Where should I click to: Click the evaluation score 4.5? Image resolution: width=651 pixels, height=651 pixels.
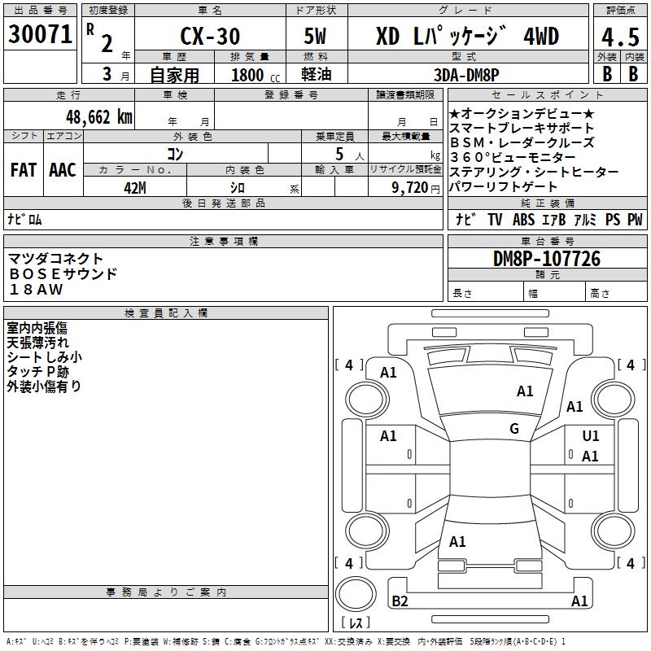click(x=620, y=37)
